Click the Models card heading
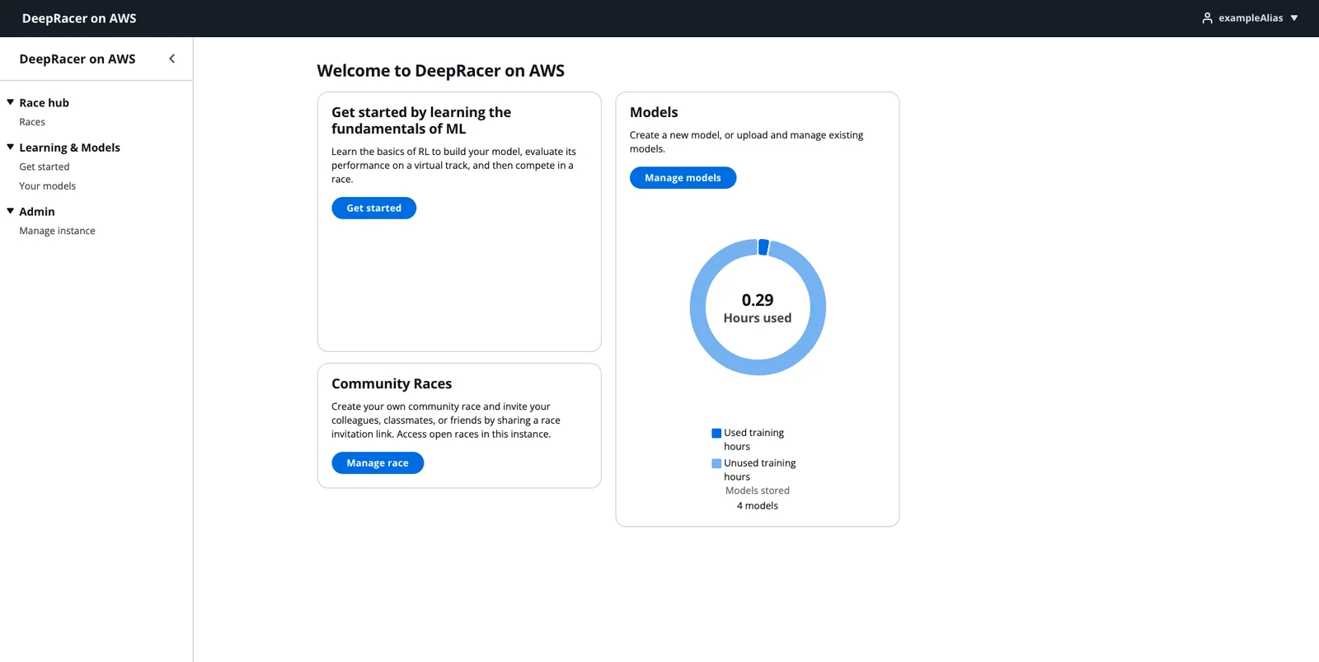Viewport: 1319px width, 662px height. [x=654, y=112]
